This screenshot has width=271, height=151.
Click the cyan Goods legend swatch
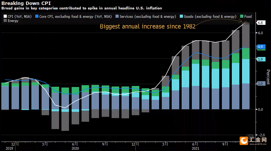click(181, 16)
